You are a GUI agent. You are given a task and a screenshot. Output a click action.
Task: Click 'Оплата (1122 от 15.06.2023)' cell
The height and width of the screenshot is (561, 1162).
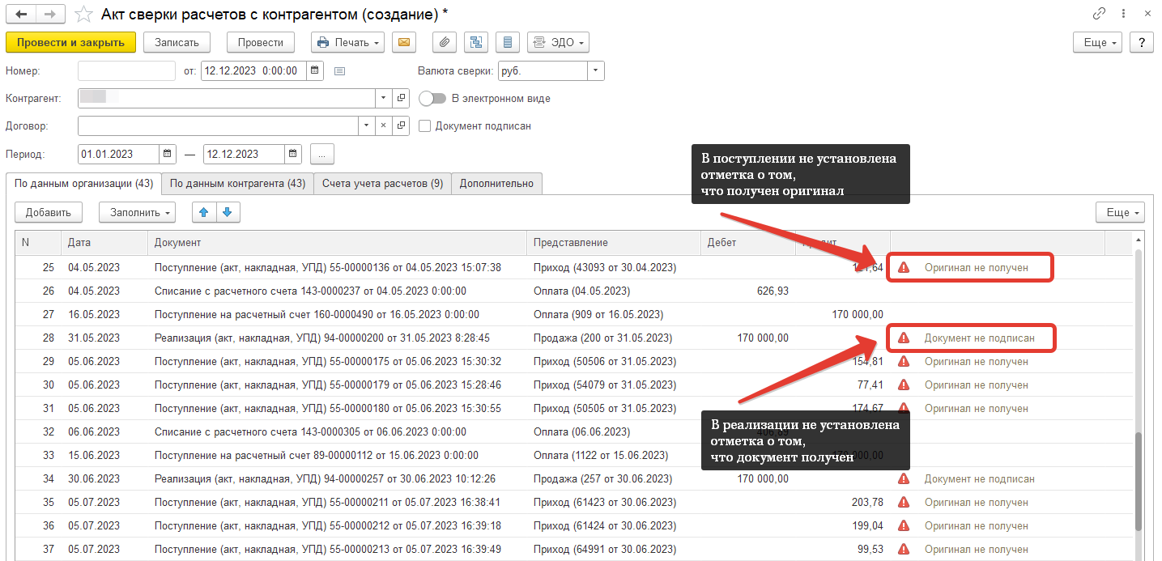pyautogui.click(x=613, y=455)
